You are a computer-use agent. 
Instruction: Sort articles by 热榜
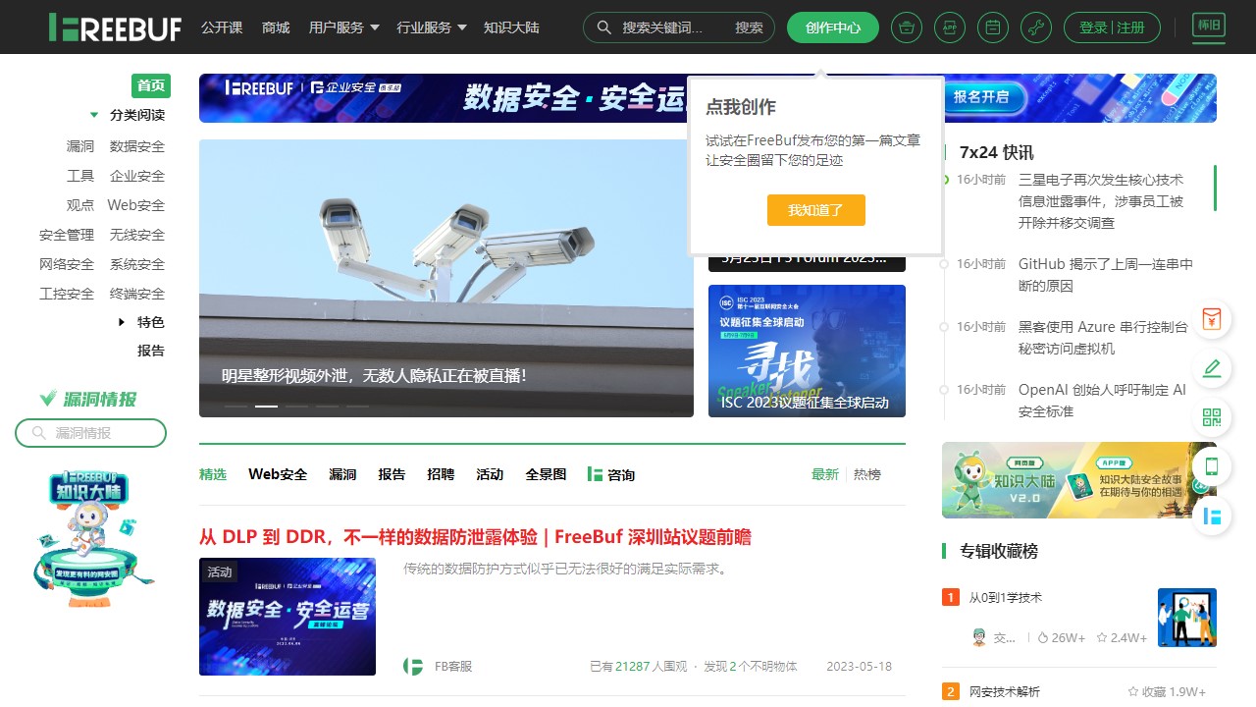coord(867,474)
